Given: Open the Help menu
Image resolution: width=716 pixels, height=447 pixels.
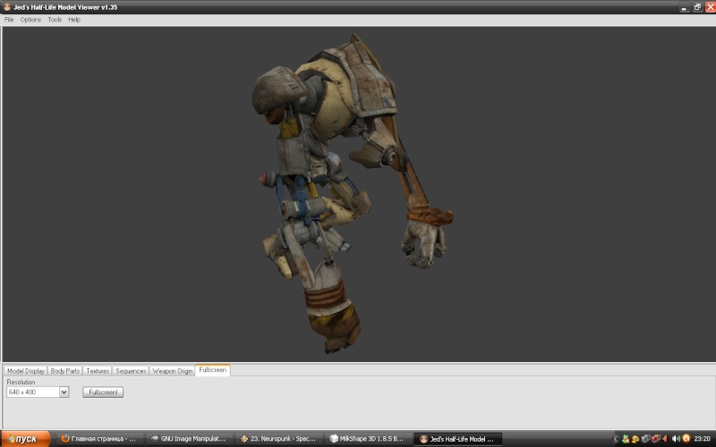Looking at the screenshot, I should (74, 20).
